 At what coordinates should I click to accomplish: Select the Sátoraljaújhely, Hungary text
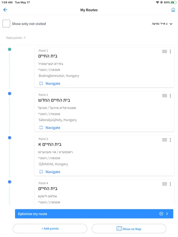pyautogui.click(x=58, y=120)
